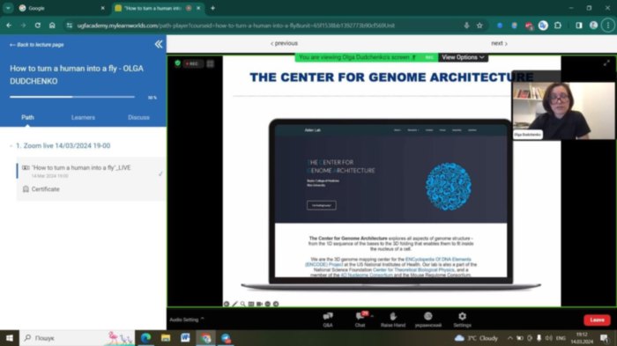Click the red Leave button

coord(597,320)
